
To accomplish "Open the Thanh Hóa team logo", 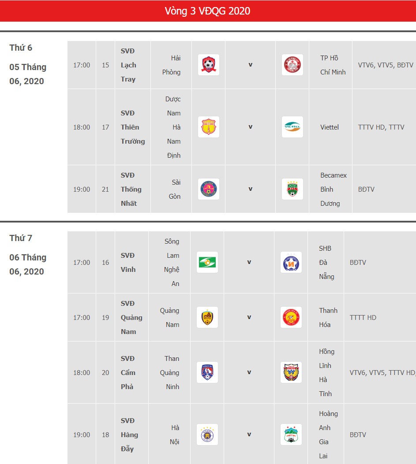I will pos(291,317).
